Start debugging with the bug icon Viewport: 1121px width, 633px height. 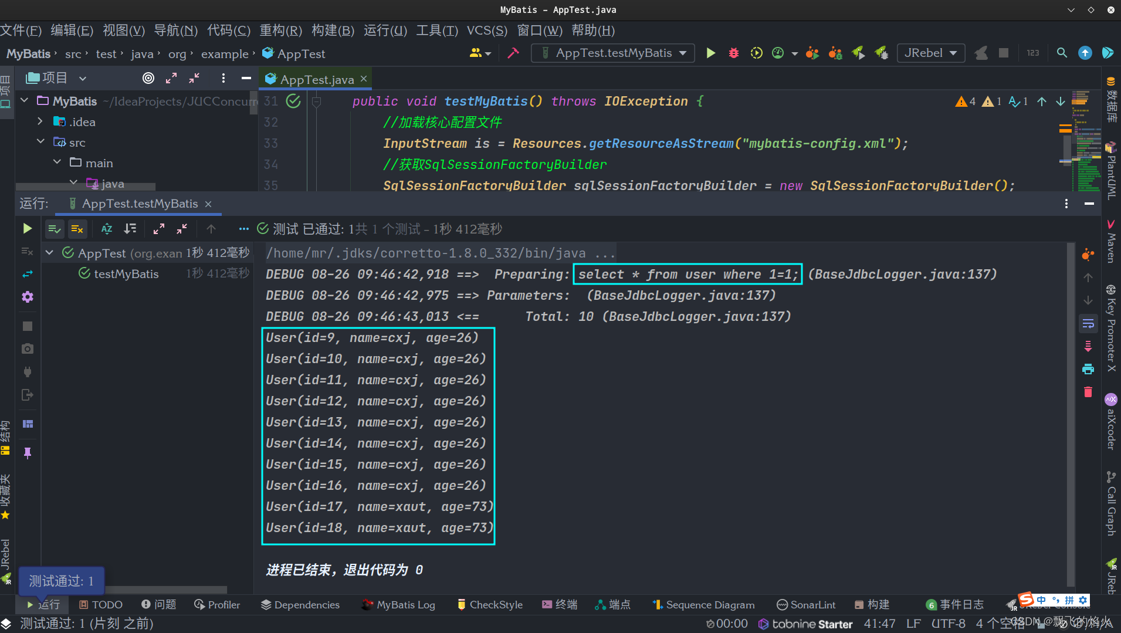click(x=733, y=53)
